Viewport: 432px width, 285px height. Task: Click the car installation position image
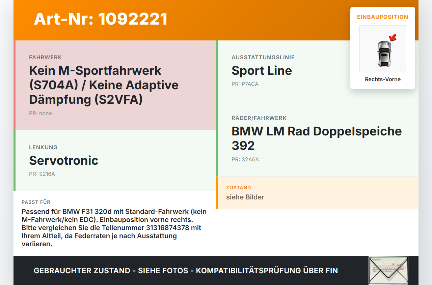click(383, 49)
